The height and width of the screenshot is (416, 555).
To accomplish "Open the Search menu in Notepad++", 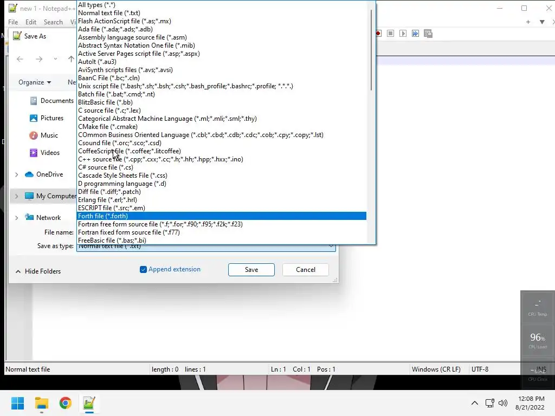I will (53, 22).
